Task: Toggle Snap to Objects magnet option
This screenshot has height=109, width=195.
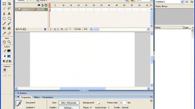Action: click(5, 71)
